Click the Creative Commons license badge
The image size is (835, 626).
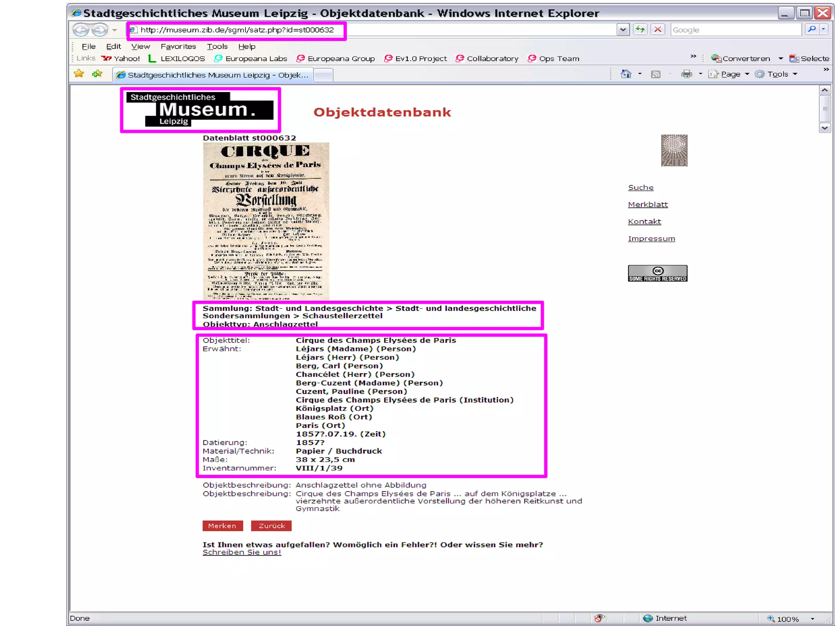coord(657,273)
